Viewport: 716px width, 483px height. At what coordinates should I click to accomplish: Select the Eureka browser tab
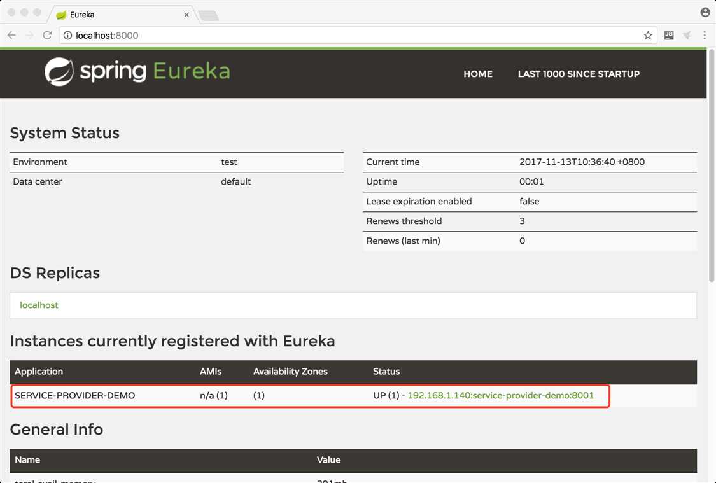pos(122,15)
